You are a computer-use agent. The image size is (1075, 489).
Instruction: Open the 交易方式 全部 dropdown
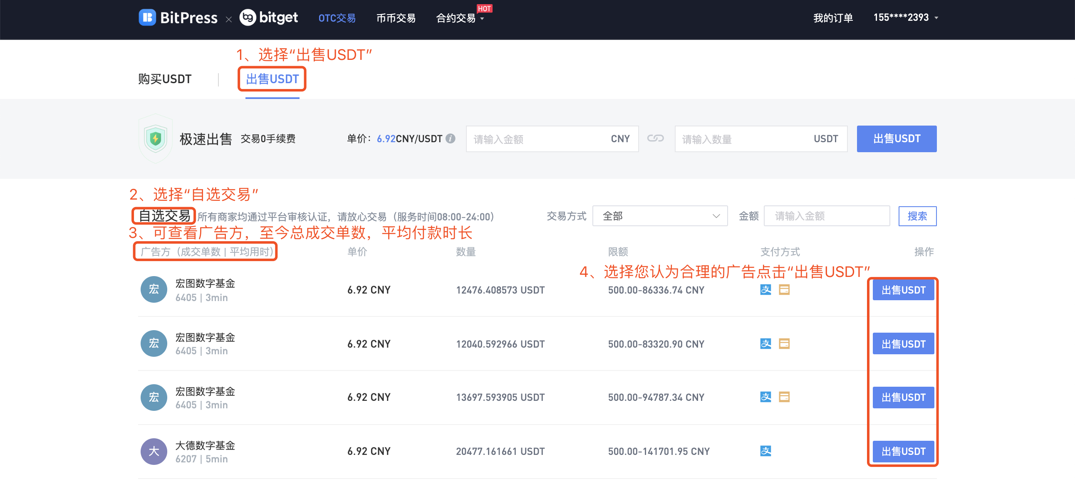[660, 216]
